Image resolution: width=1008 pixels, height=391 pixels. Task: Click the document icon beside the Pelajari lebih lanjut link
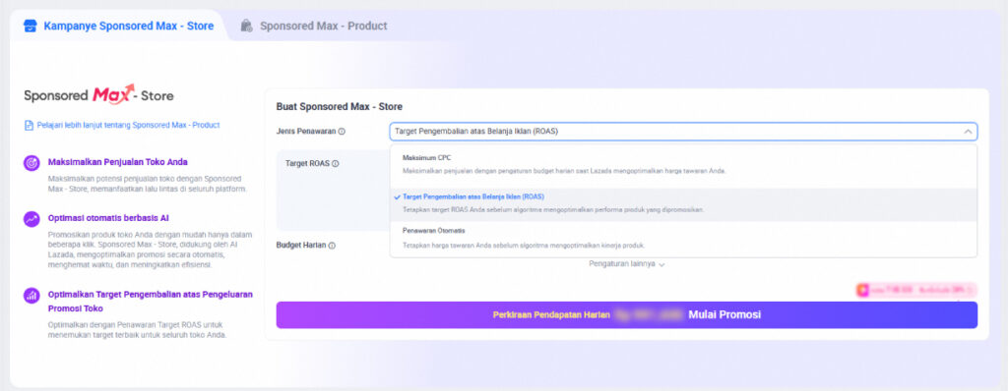29,125
